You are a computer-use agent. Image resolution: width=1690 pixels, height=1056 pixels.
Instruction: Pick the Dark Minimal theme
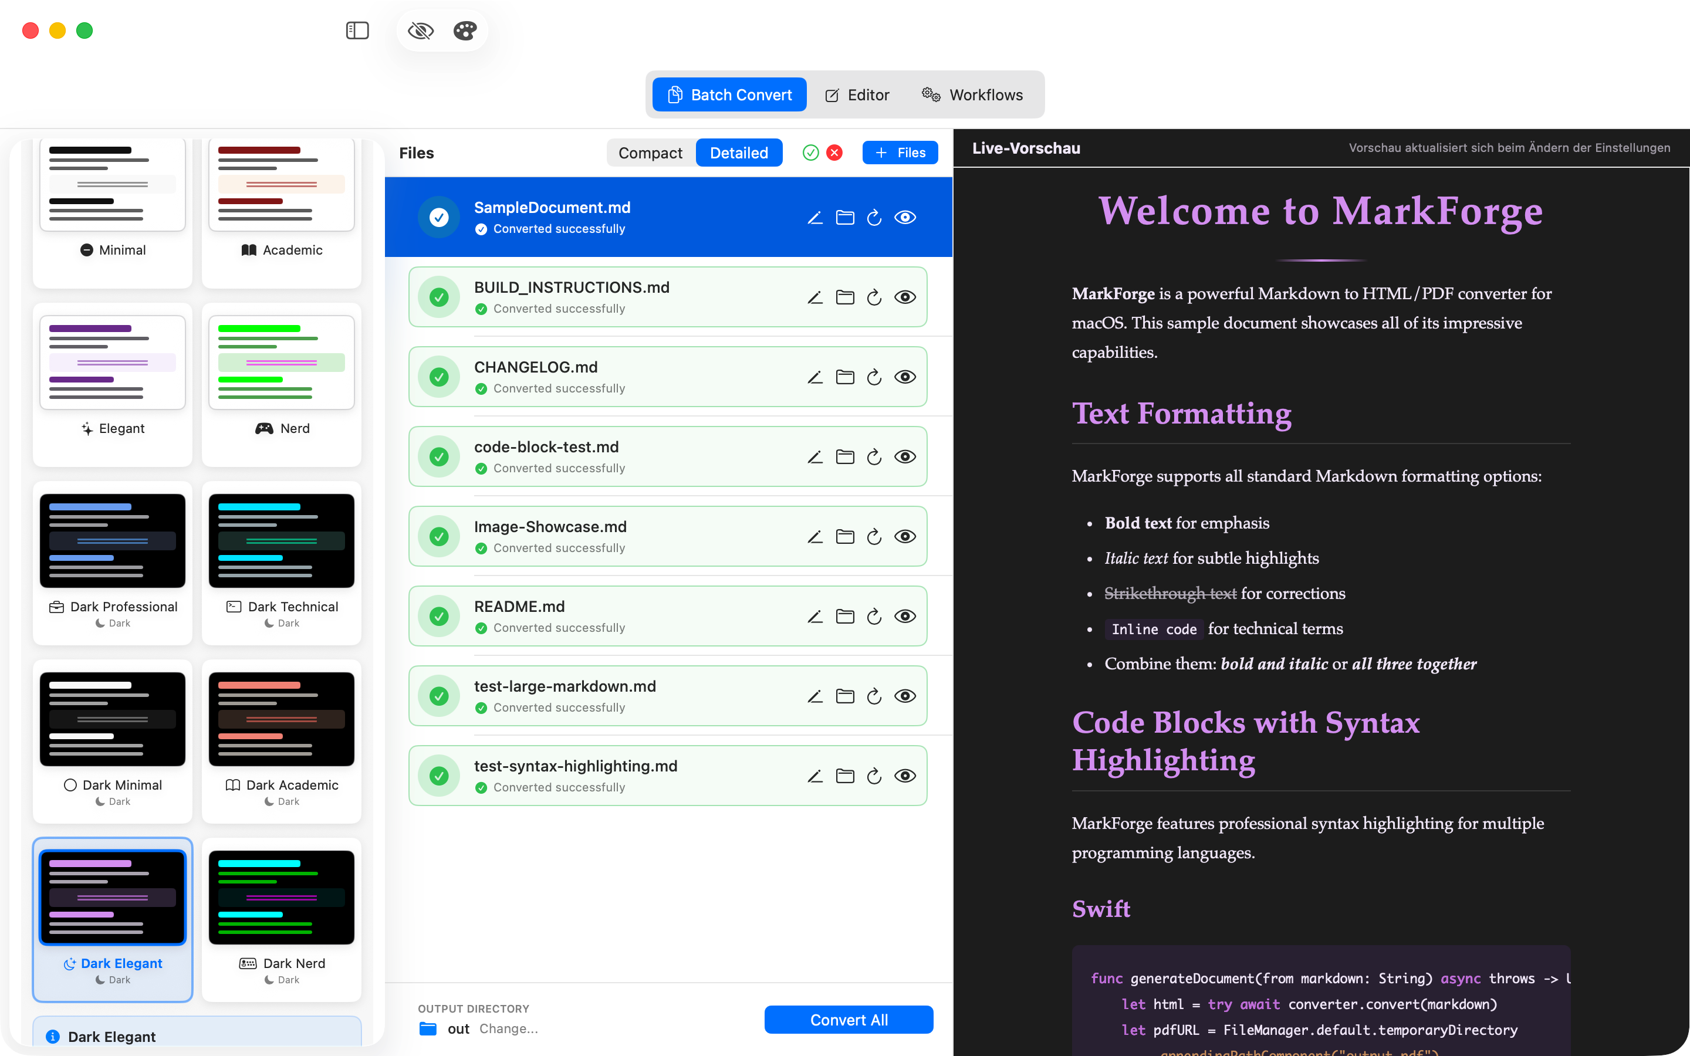(113, 741)
